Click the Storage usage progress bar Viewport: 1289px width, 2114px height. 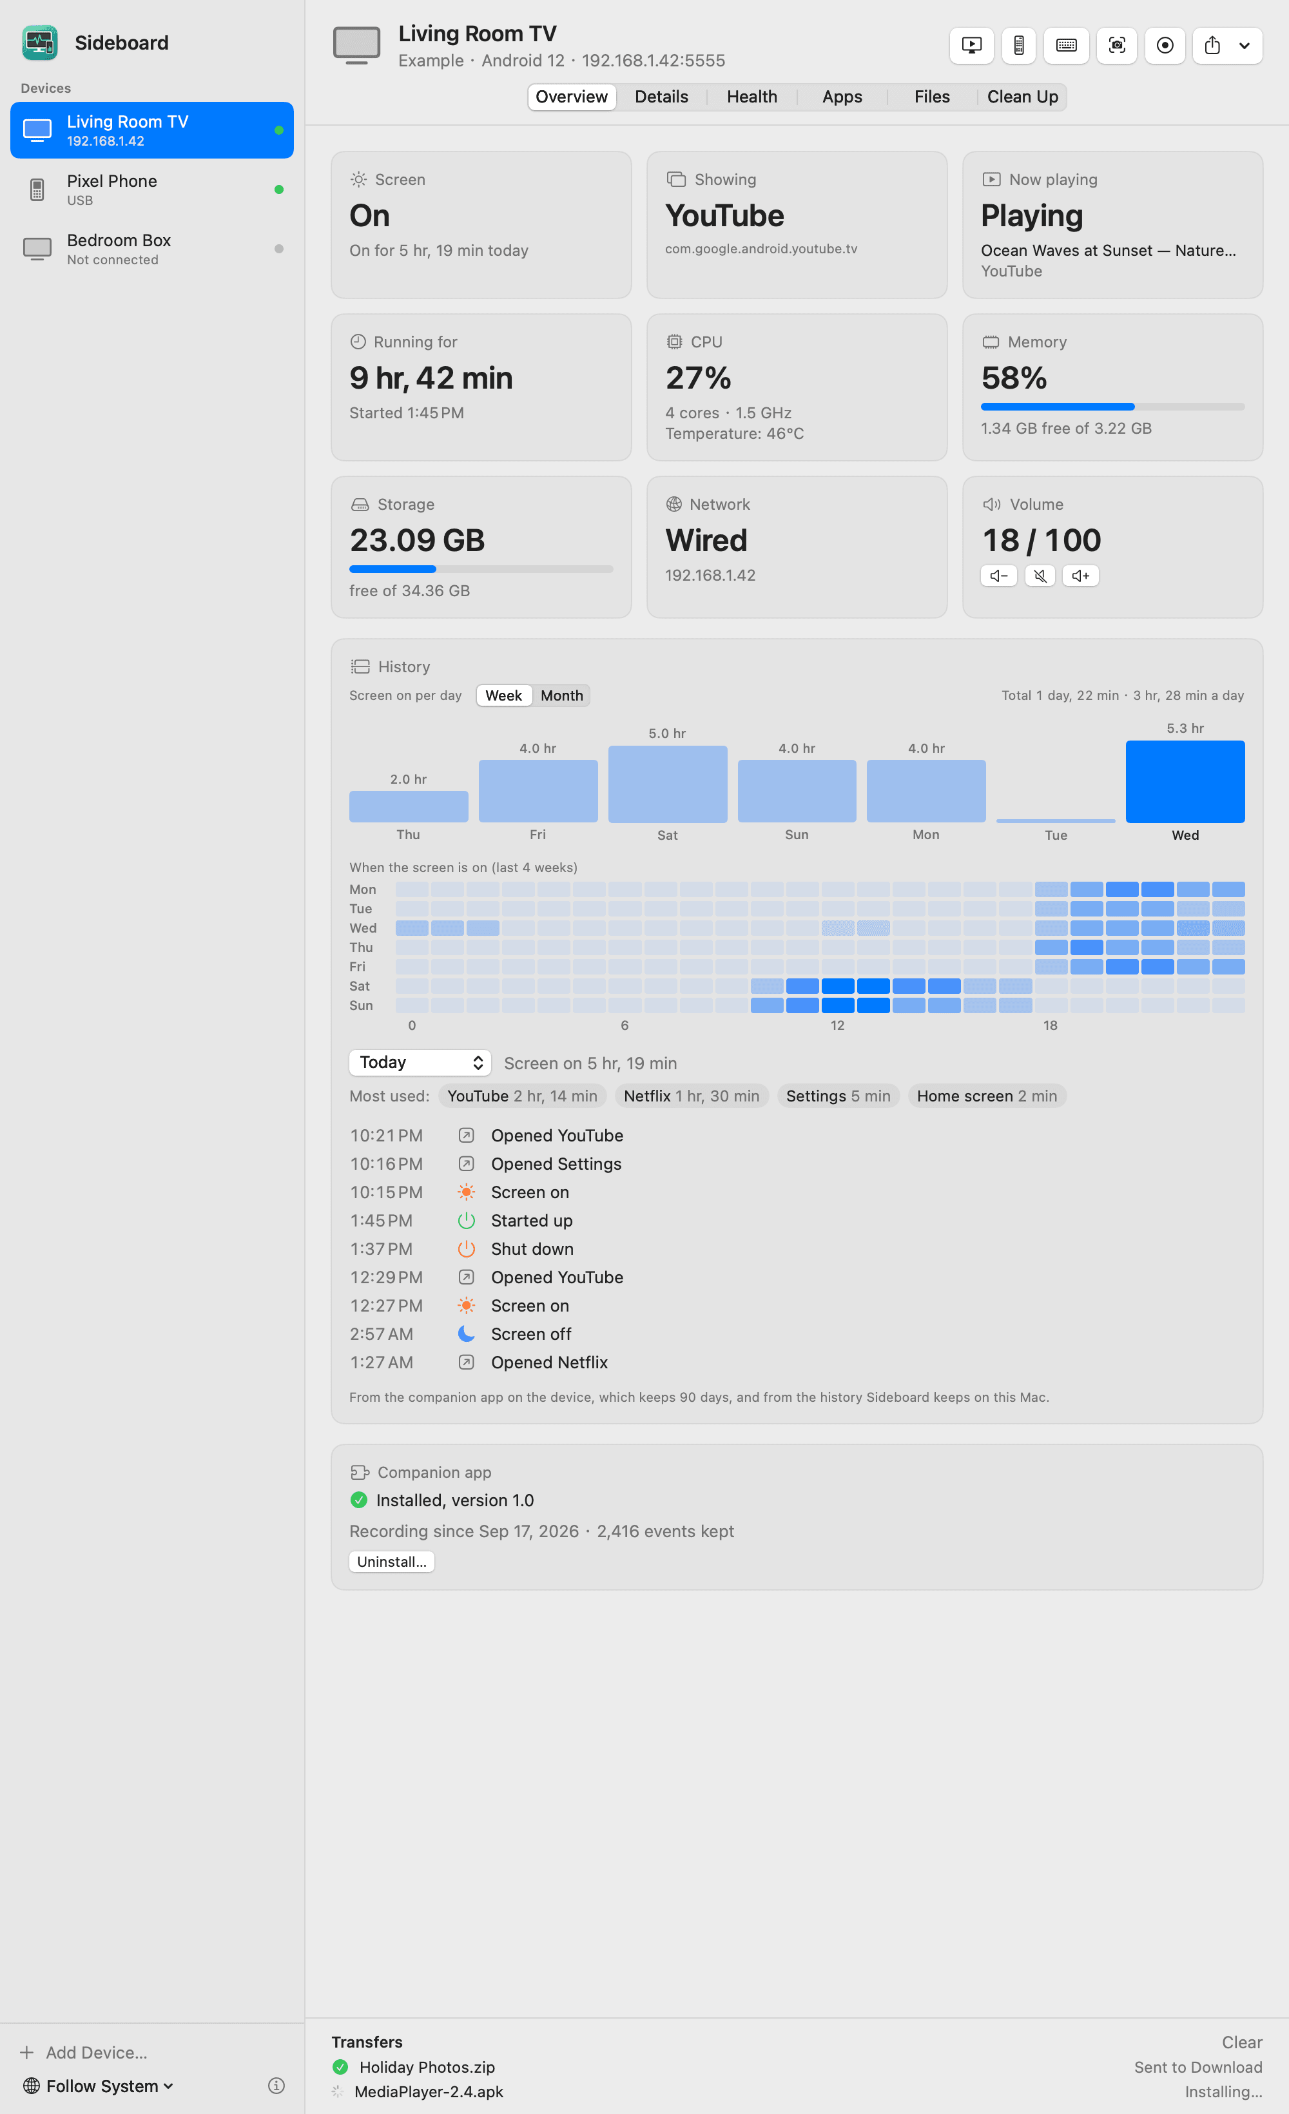tap(481, 569)
